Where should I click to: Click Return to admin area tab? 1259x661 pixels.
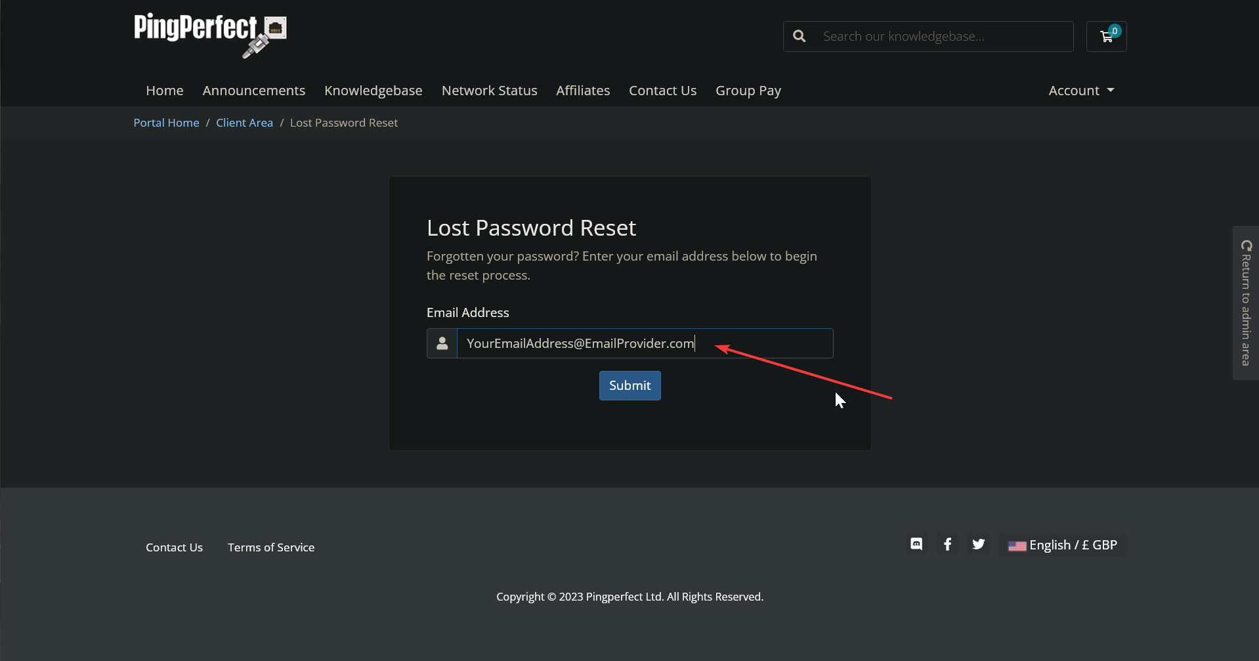(x=1245, y=303)
